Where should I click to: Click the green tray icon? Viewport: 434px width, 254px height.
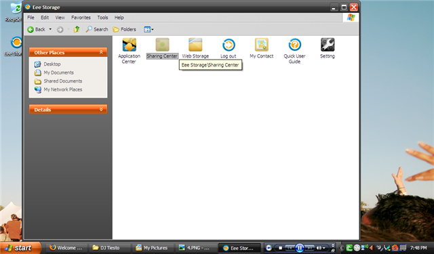pos(349,248)
